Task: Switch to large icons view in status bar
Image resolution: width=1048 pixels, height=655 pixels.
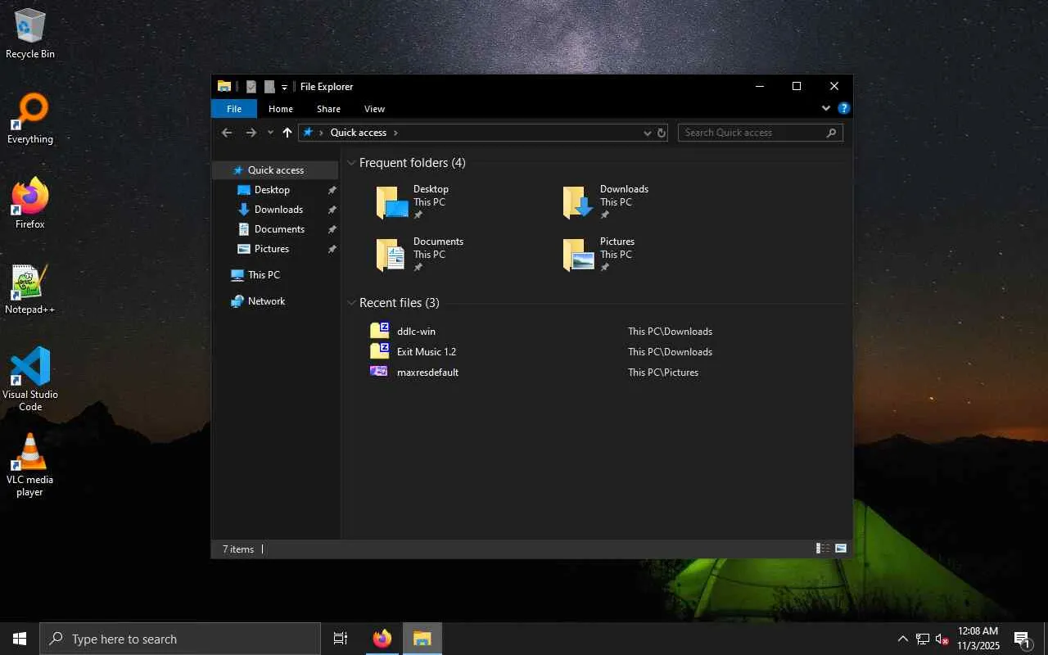Action: coord(841,549)
